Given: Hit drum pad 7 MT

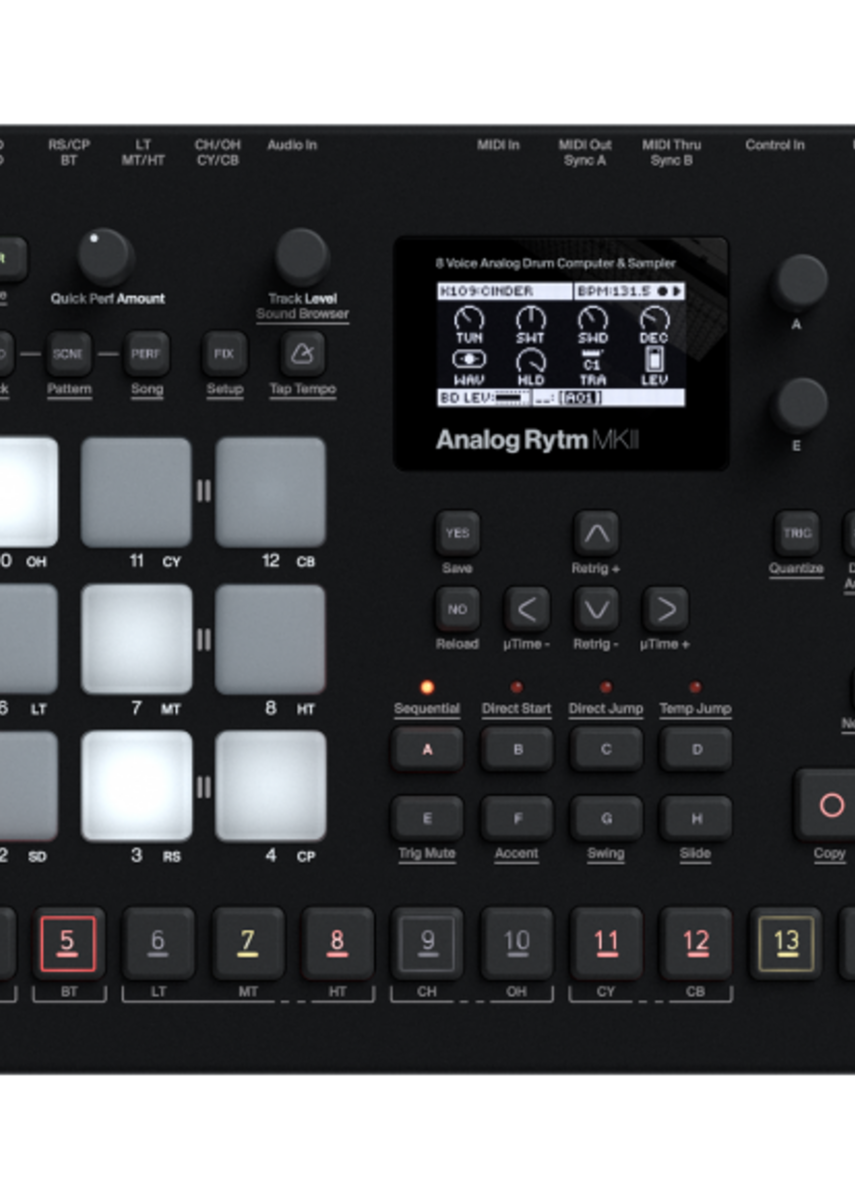Looking at the screenshot, I should click(x=136, y=639).
